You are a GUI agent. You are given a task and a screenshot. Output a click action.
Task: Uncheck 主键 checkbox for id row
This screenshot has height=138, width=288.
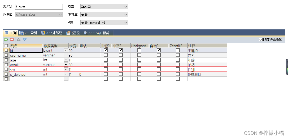click(106, 50)
